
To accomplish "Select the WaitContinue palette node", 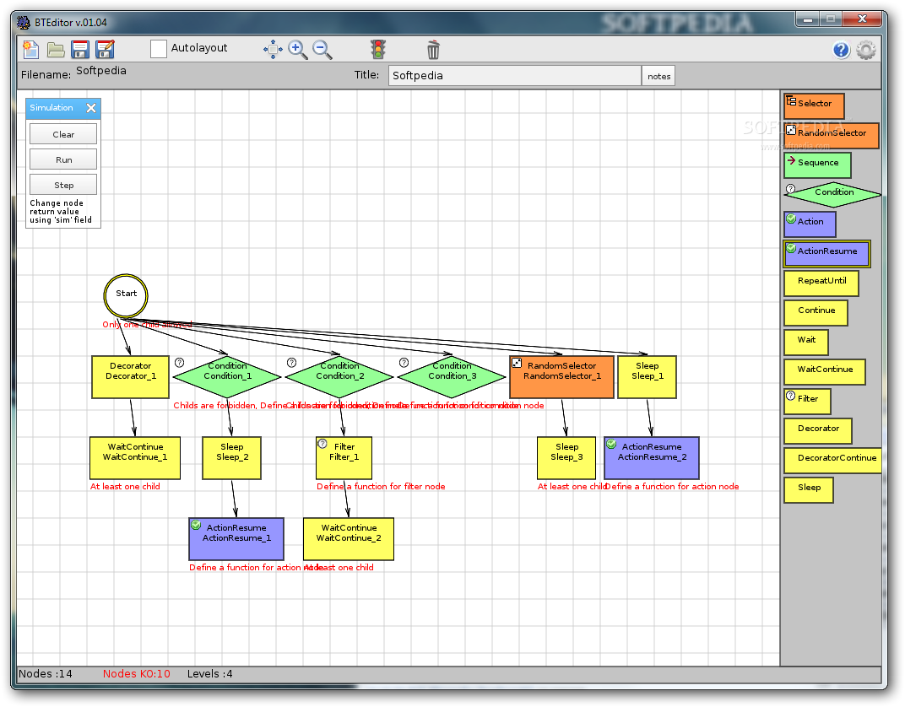I will click(824, 372).
